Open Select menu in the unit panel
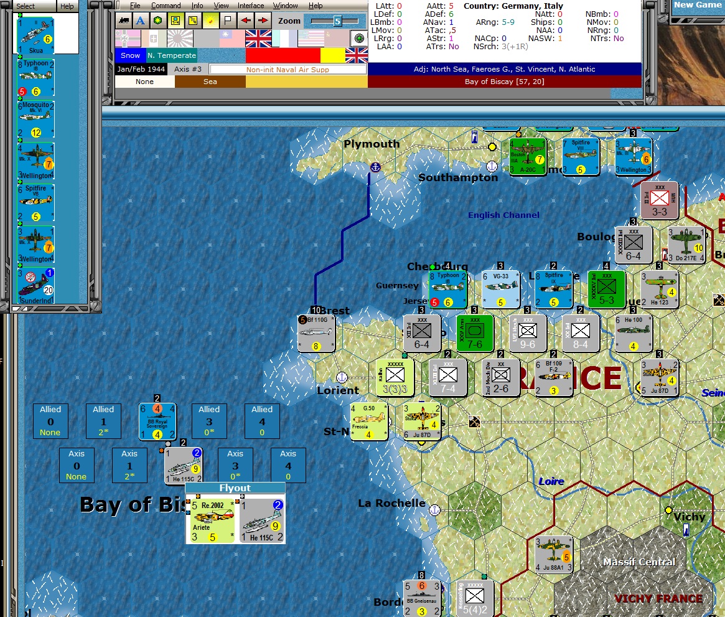Screen dimensions: 725x617 [x=26, y=6]
